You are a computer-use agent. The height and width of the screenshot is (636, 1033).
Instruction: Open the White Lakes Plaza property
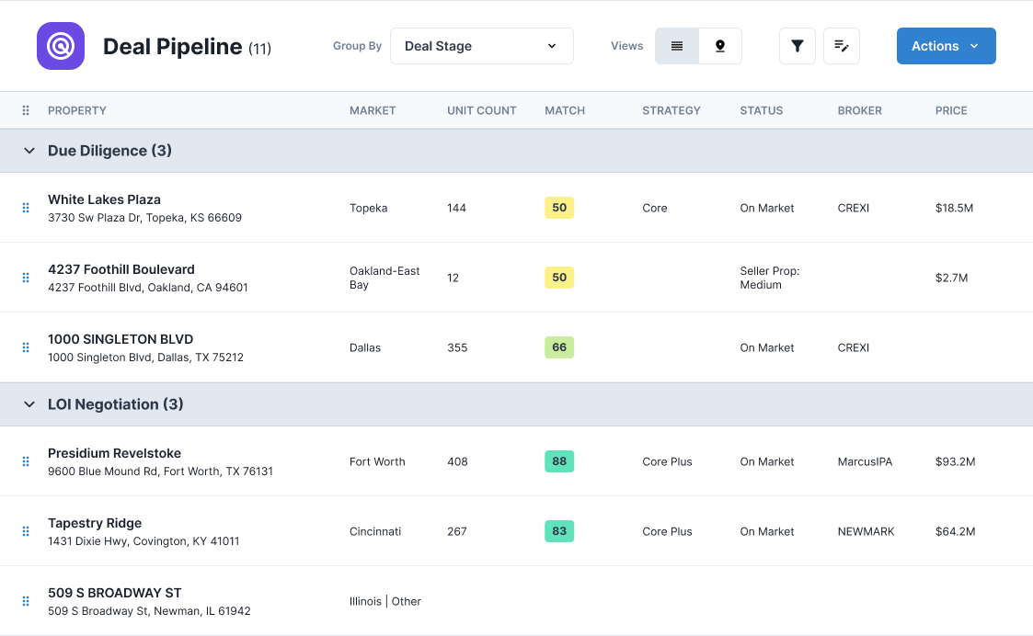(104, 199)
